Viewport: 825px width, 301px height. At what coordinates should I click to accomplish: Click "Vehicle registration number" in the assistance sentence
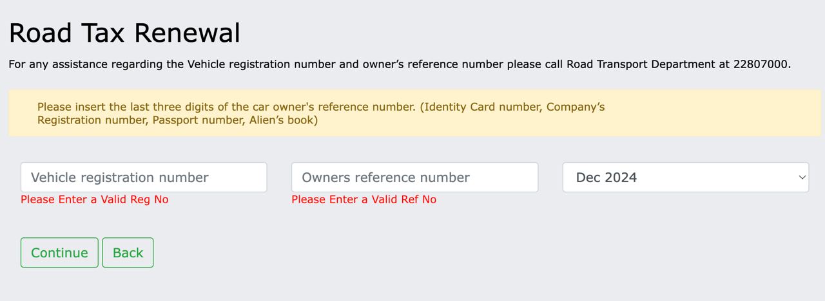point(238,64)
